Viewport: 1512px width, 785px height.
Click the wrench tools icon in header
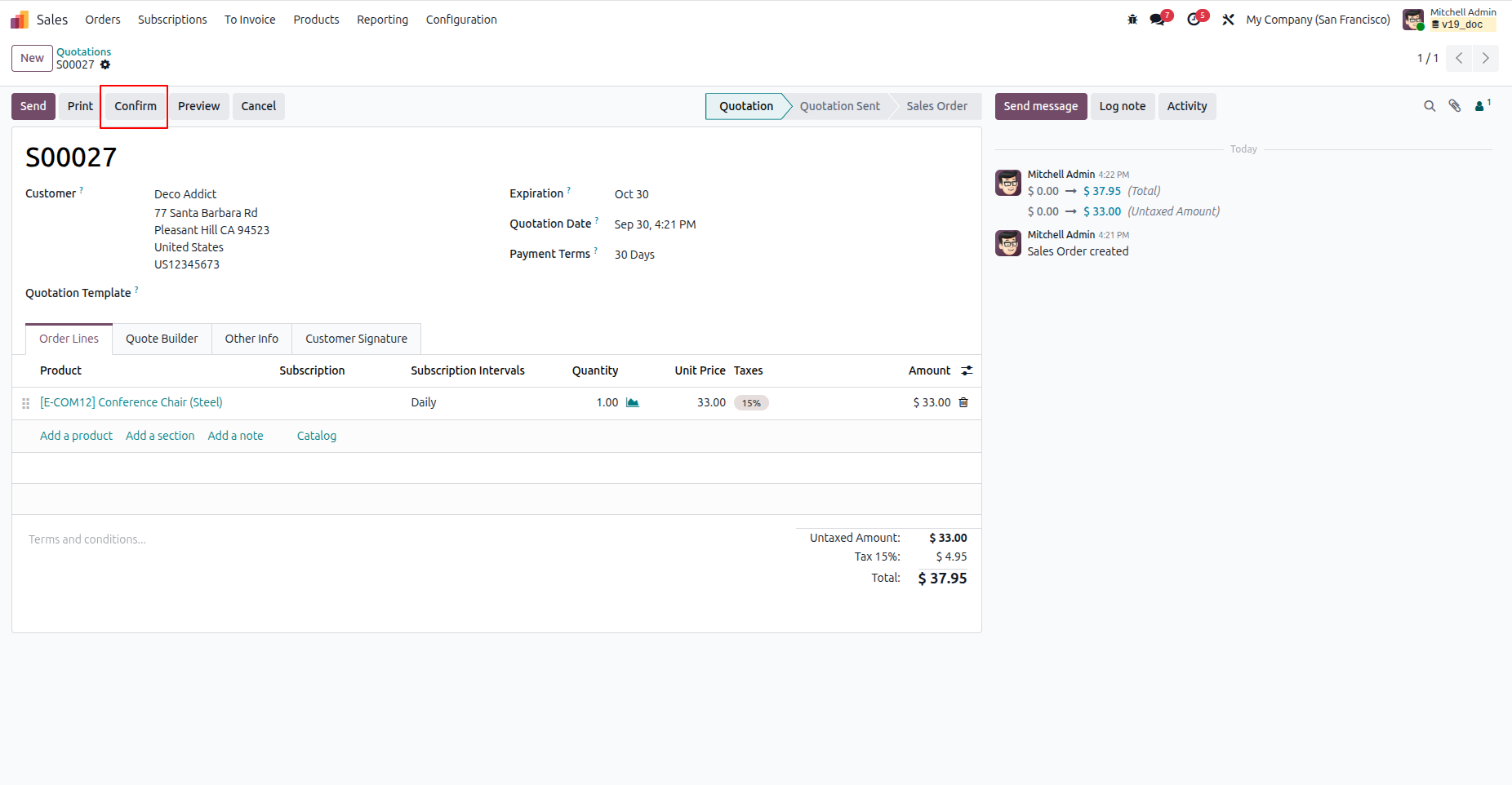pos(1228,20)
